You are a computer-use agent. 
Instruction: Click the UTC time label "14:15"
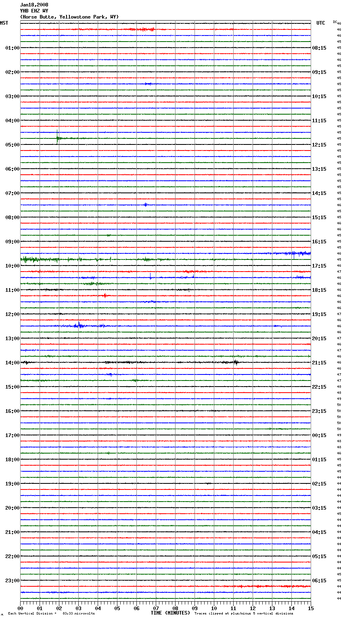319,193
